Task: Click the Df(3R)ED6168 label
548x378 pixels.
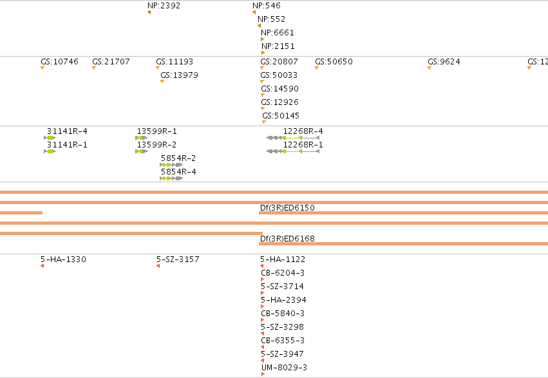Action: pyautogui.click(x=287, y=239)
